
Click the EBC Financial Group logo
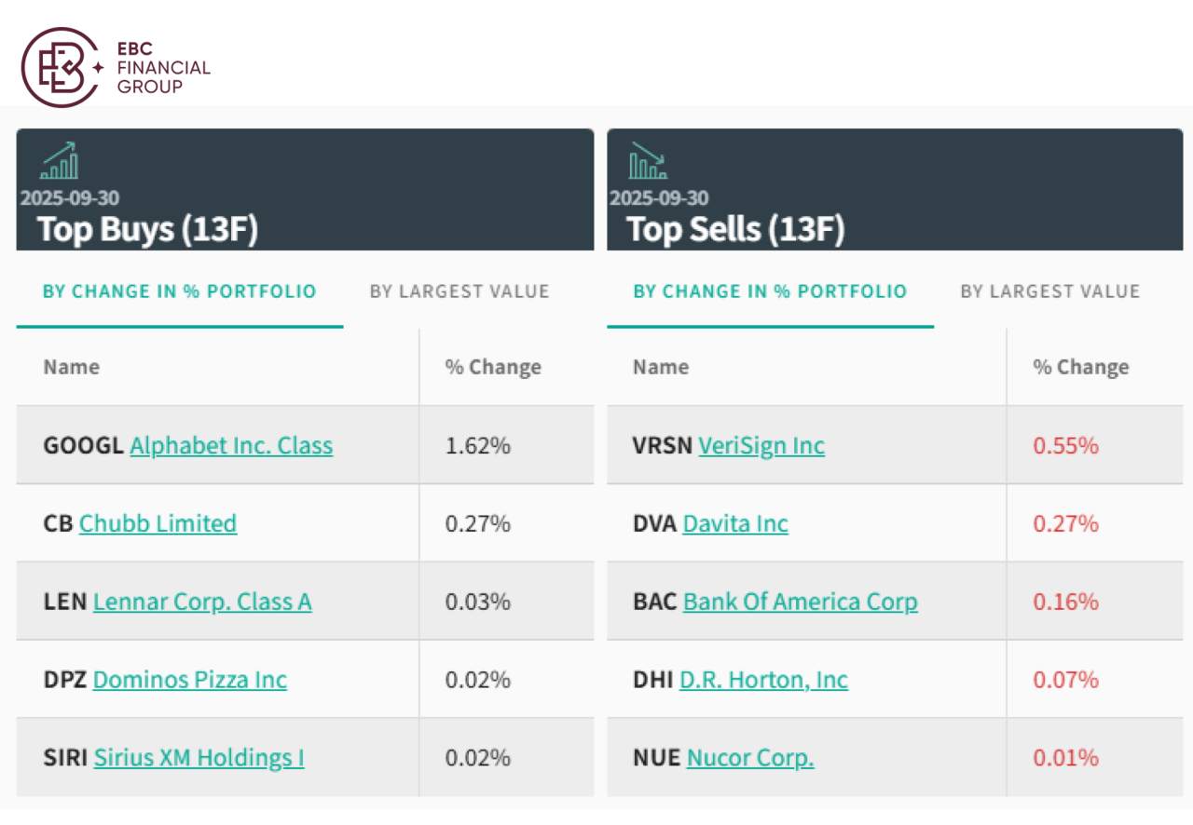click(112, 62)
